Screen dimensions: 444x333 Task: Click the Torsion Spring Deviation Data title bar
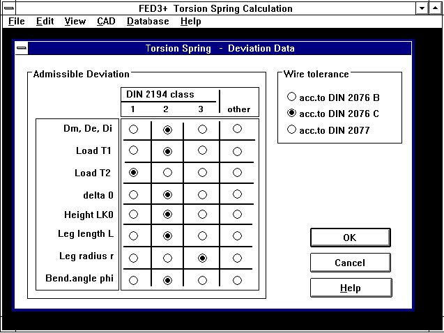pos(220,49)
